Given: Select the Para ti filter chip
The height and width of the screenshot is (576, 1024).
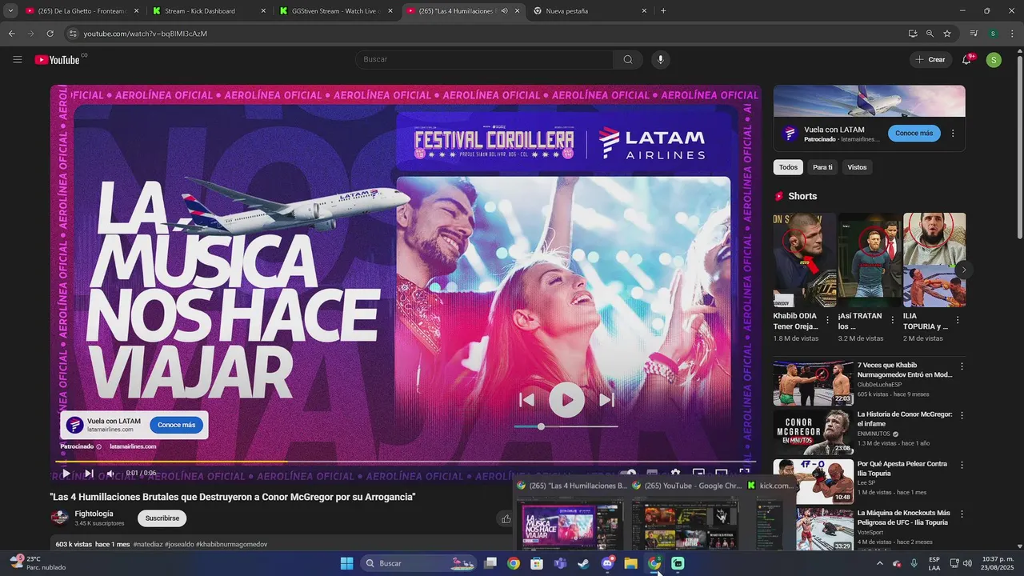Looking at the screenshot, I should (822, 167).
